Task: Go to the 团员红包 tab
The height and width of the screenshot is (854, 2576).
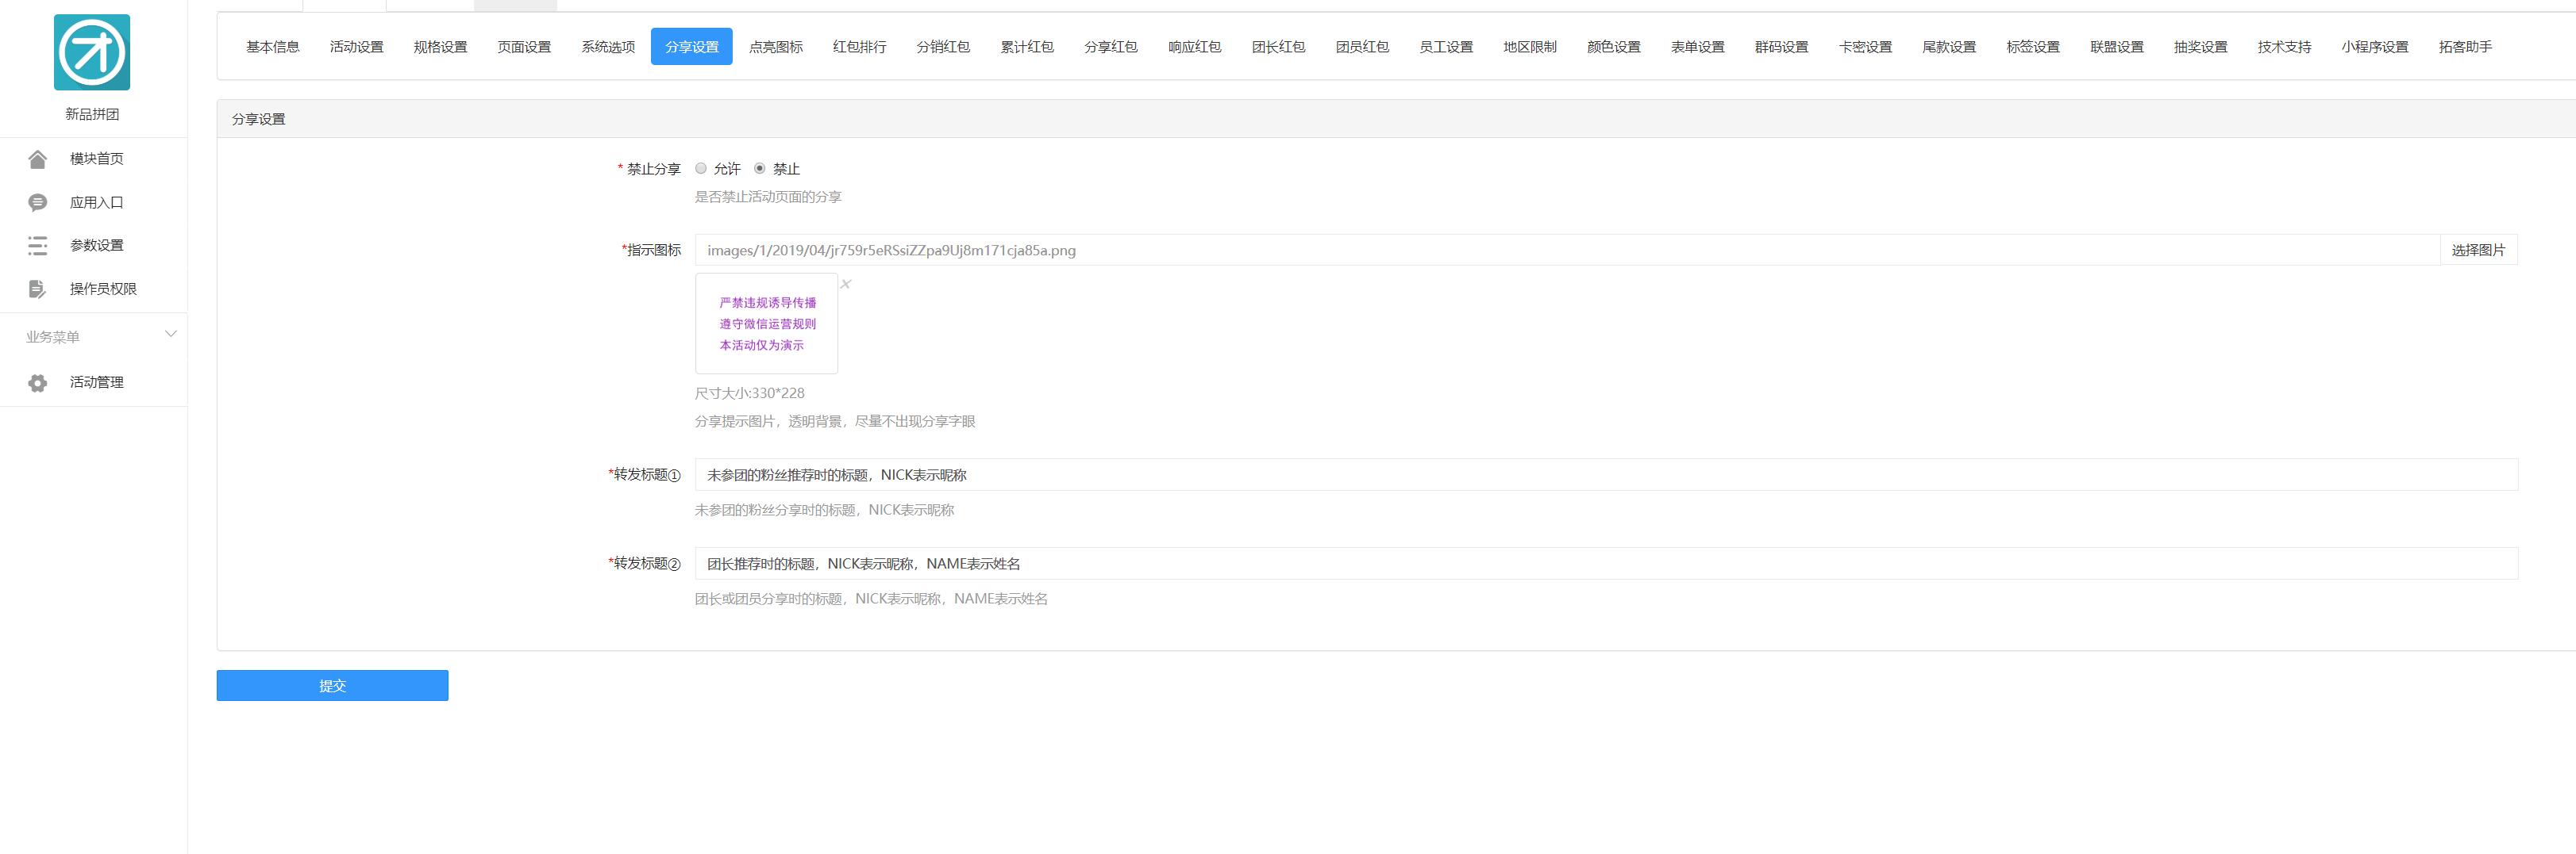Action: [1362, 47]
